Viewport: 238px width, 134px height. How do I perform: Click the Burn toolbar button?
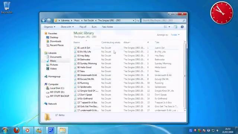coord(94,27)
